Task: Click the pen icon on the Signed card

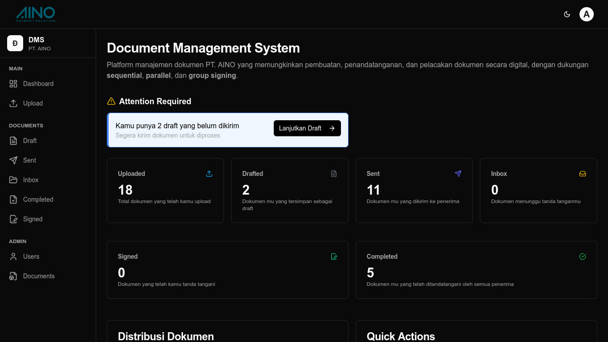Action: pos(334,256)
